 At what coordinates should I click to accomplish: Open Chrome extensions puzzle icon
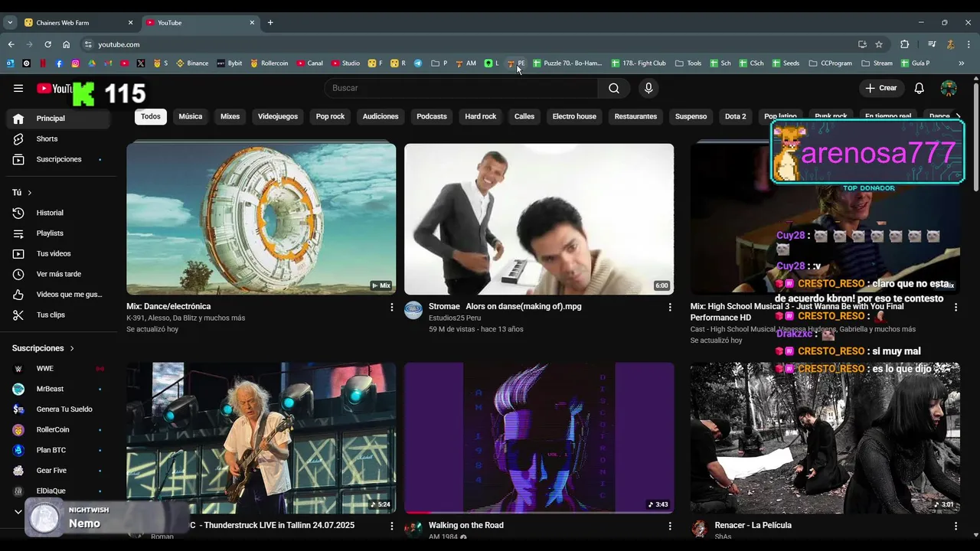point(904,44)
